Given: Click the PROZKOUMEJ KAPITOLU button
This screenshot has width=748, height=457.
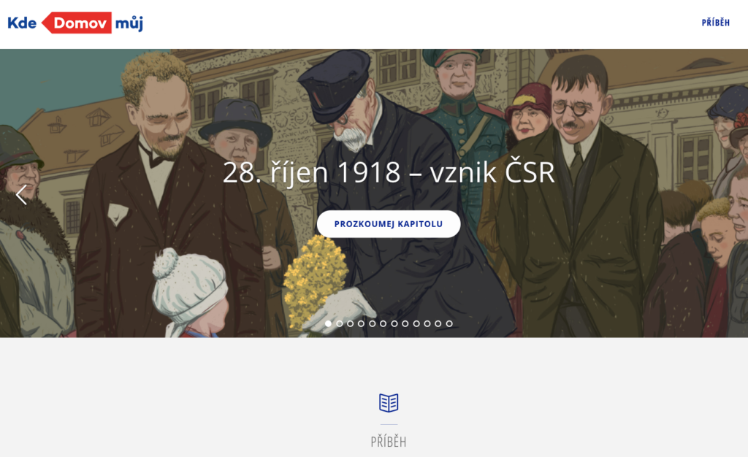Looking at the screenshot, I should click(389, 224).
